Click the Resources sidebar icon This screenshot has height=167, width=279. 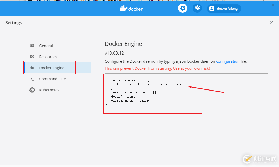coord(32,57)
